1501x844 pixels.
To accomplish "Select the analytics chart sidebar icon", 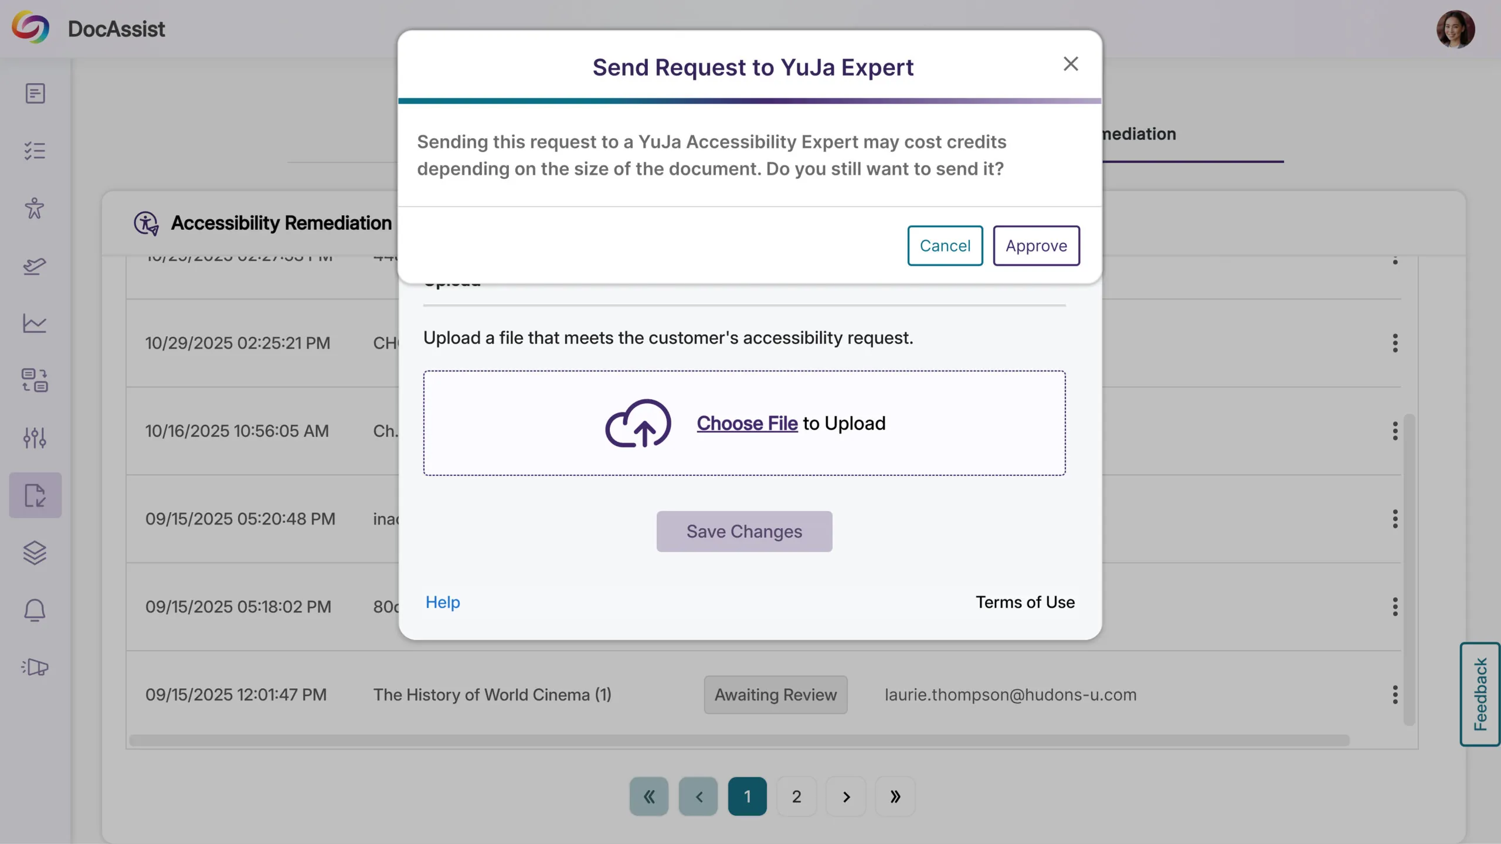I will [35, 323].
